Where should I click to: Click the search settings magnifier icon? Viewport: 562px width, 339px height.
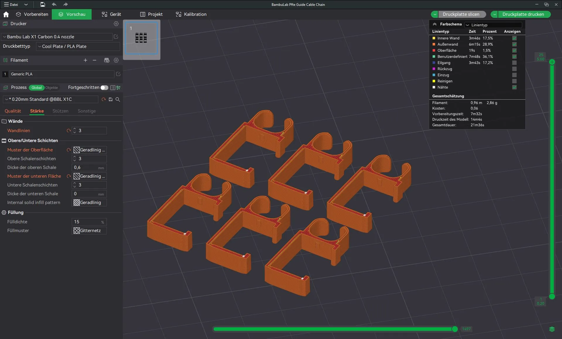pyautogui.click(x=118, y=99)
